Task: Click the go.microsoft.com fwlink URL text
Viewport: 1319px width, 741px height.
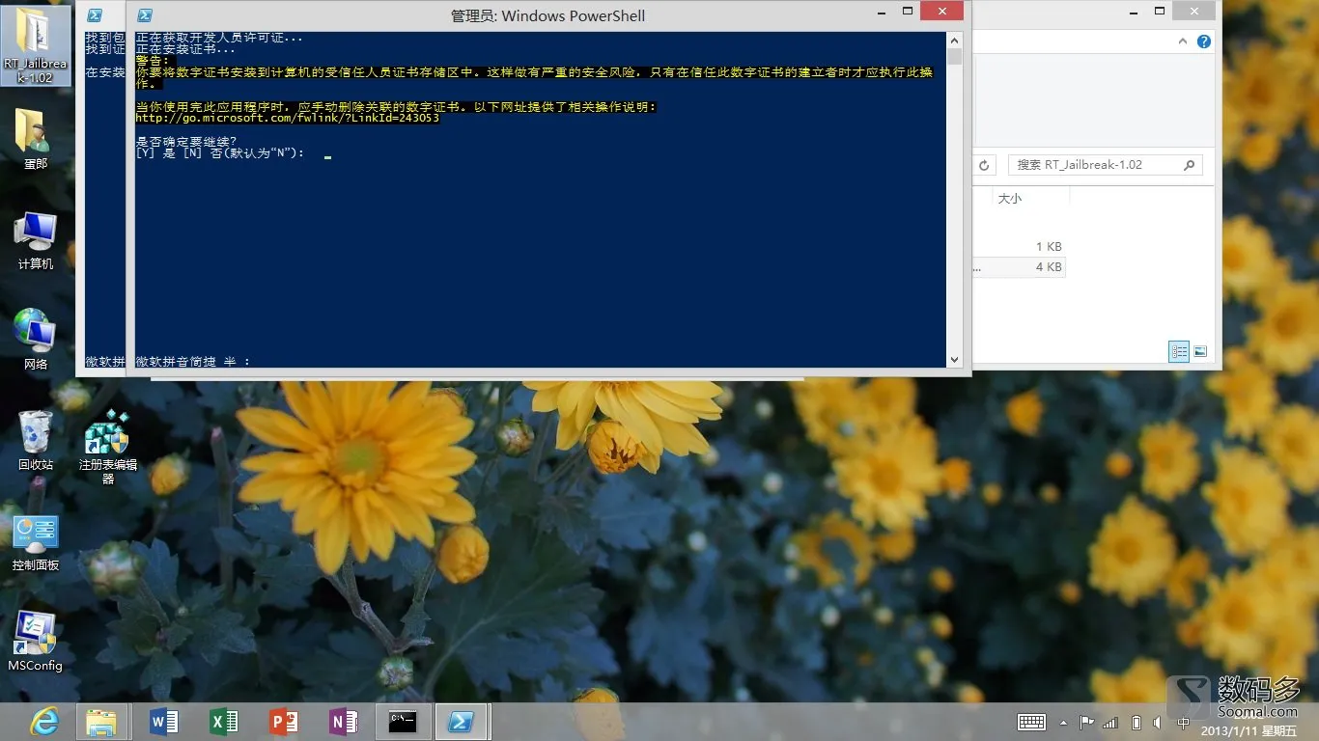Action: [288, 119]
